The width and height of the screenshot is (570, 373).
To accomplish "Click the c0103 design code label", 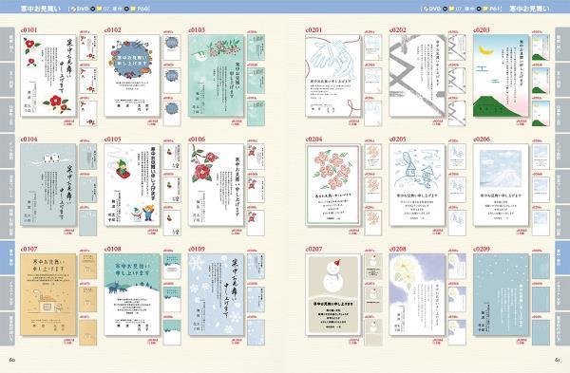I will coord(197,29).
